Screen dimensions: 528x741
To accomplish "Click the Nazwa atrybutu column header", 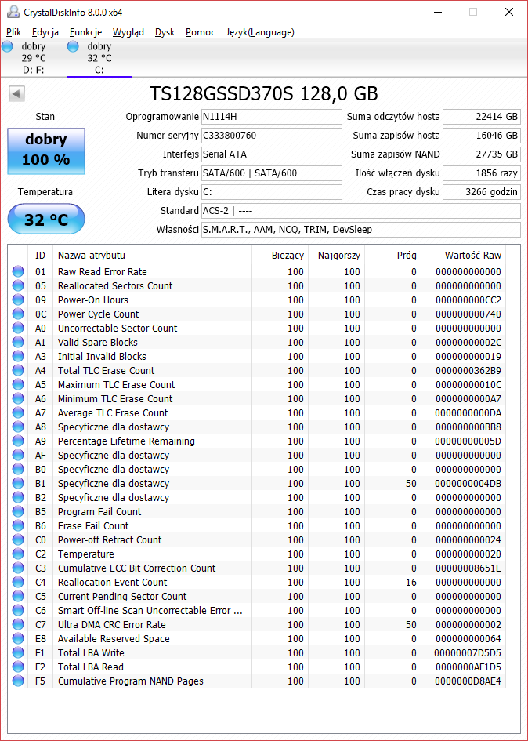I will [x=152, y=255].
